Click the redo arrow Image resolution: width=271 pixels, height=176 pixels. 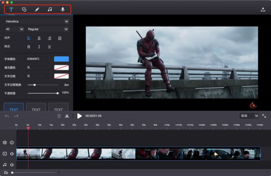click(16, 116)
